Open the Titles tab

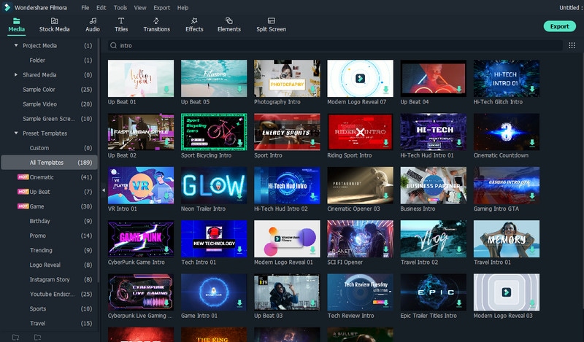click(121, 25)
